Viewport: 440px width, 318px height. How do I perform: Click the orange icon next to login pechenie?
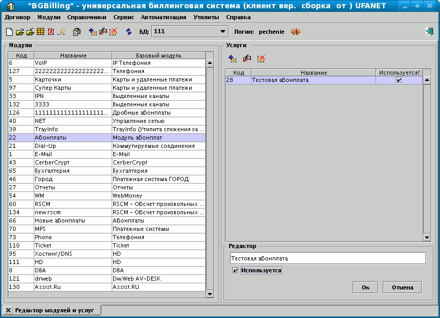(295, 32)
